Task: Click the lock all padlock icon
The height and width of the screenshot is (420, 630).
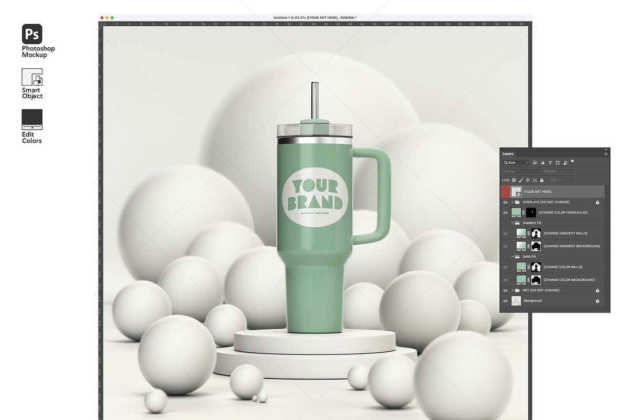Action: pos(542,180)
